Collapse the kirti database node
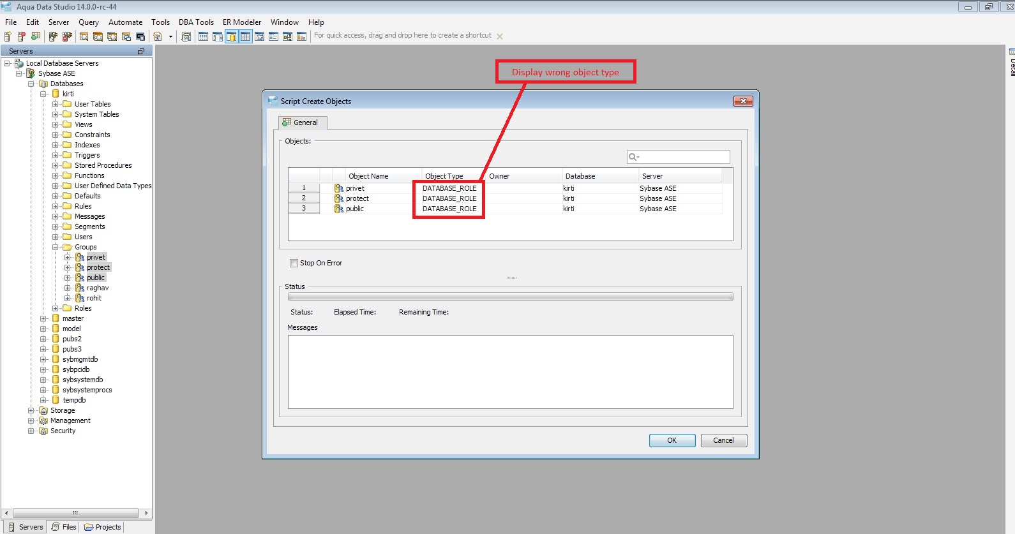Viewport: 1015px width, 534px height. pyautogui.click(x=43, y=94)
